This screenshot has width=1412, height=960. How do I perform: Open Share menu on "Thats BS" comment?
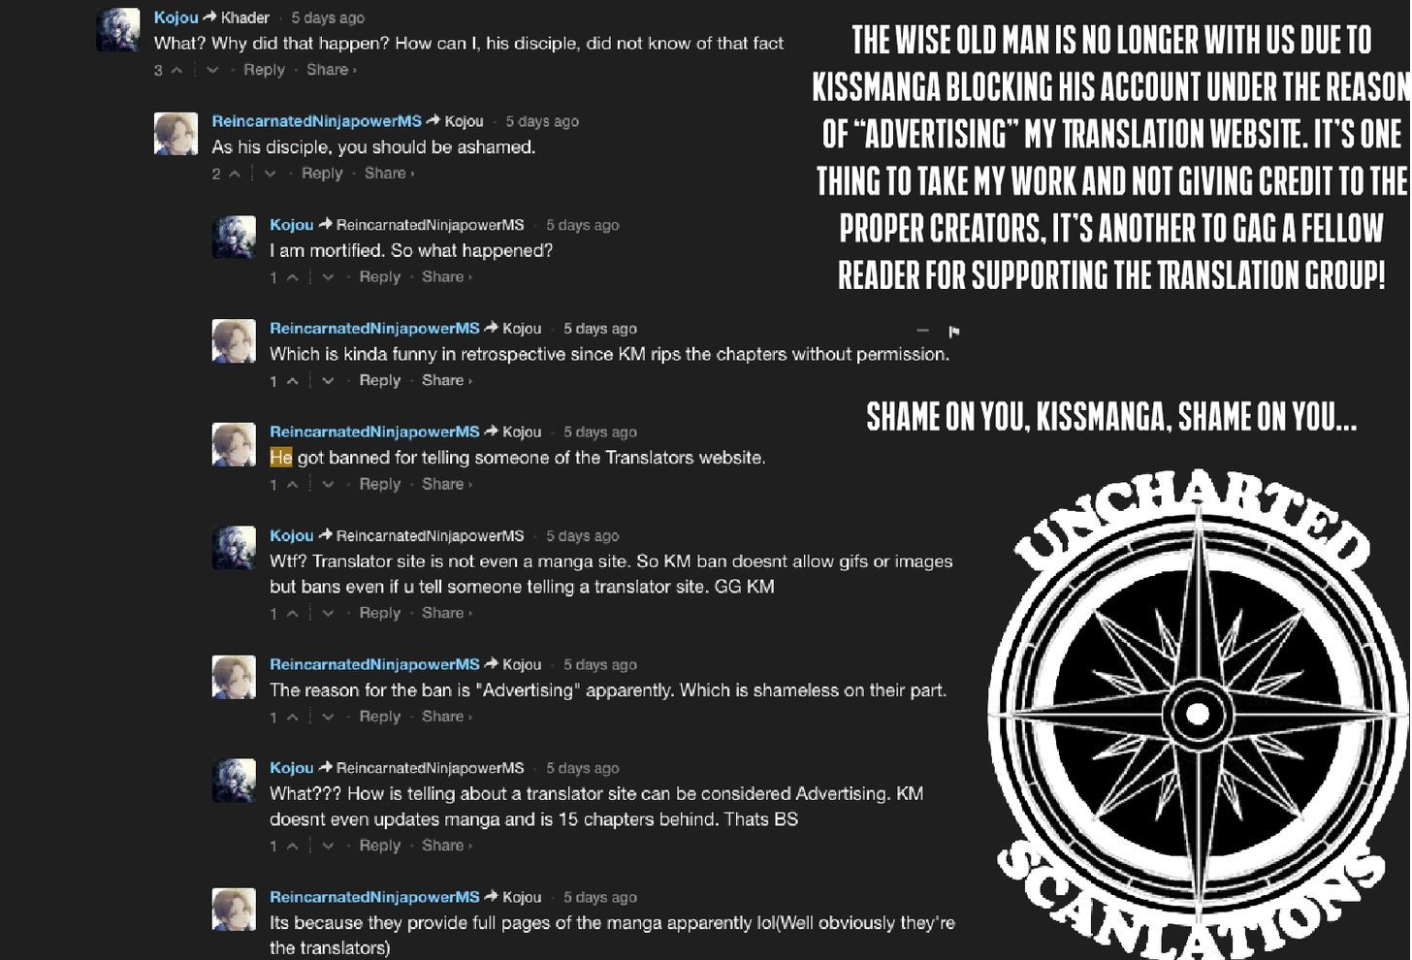(446, 846)
